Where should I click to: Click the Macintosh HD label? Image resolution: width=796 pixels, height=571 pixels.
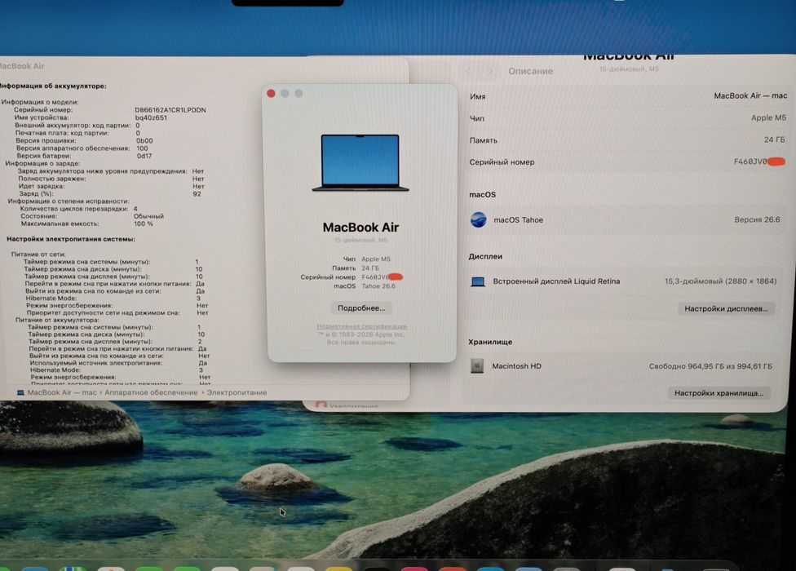tap(516, 366)
